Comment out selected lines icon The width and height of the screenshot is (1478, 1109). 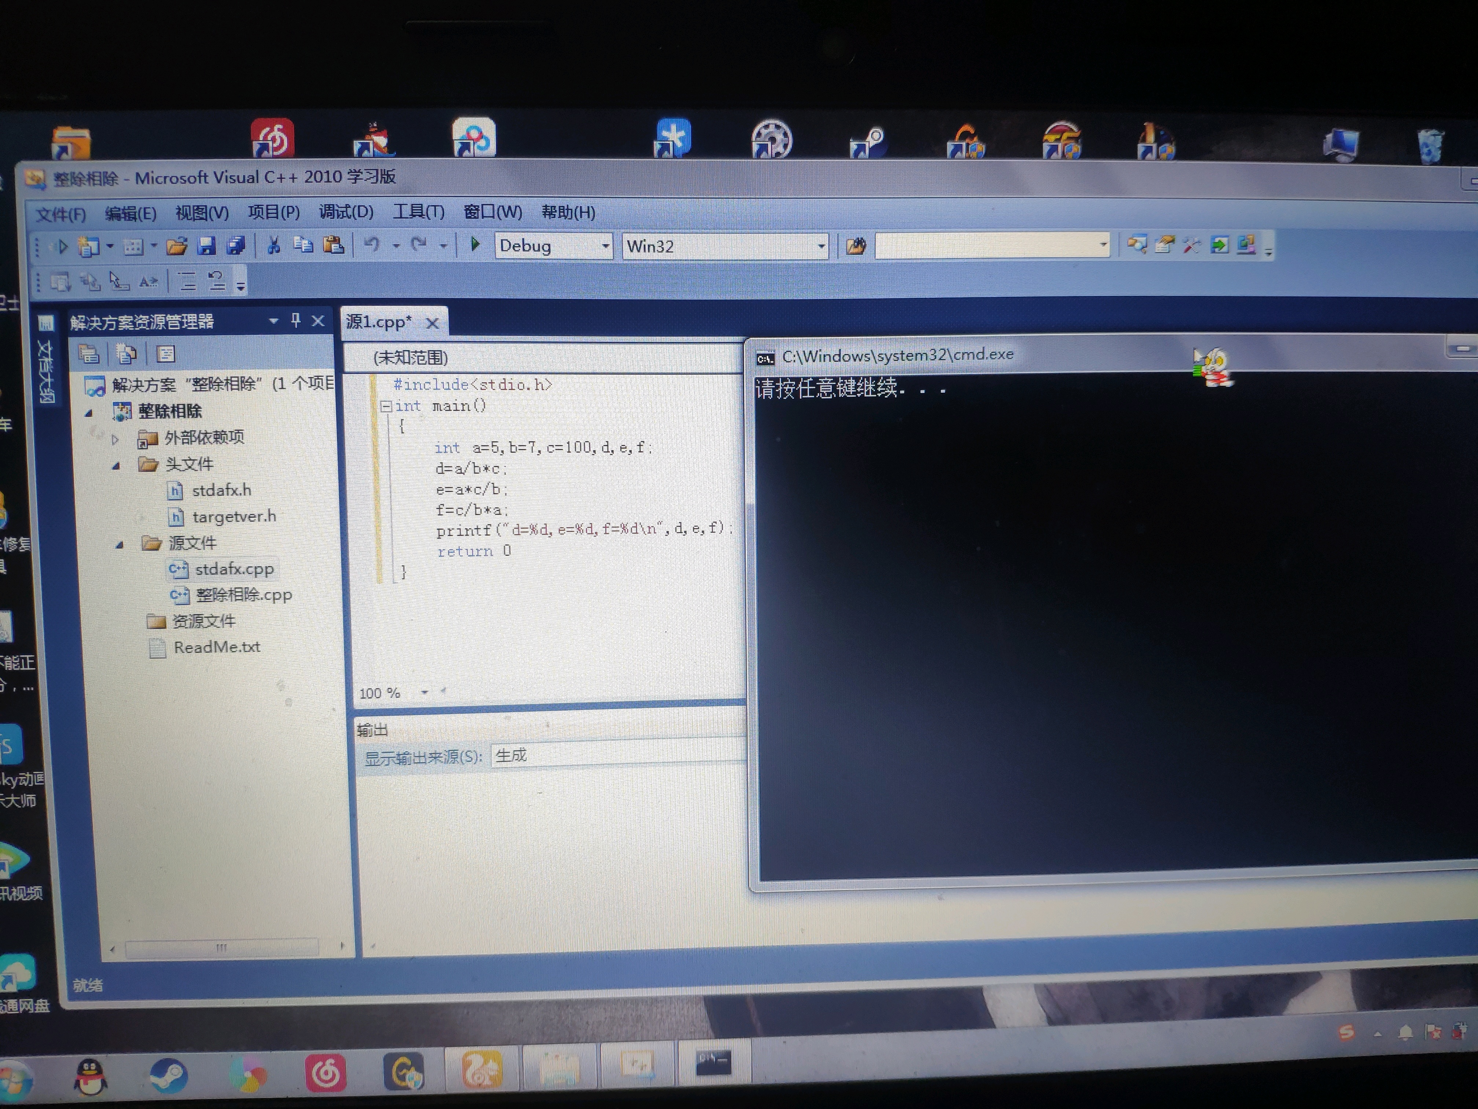coord(187,281)
